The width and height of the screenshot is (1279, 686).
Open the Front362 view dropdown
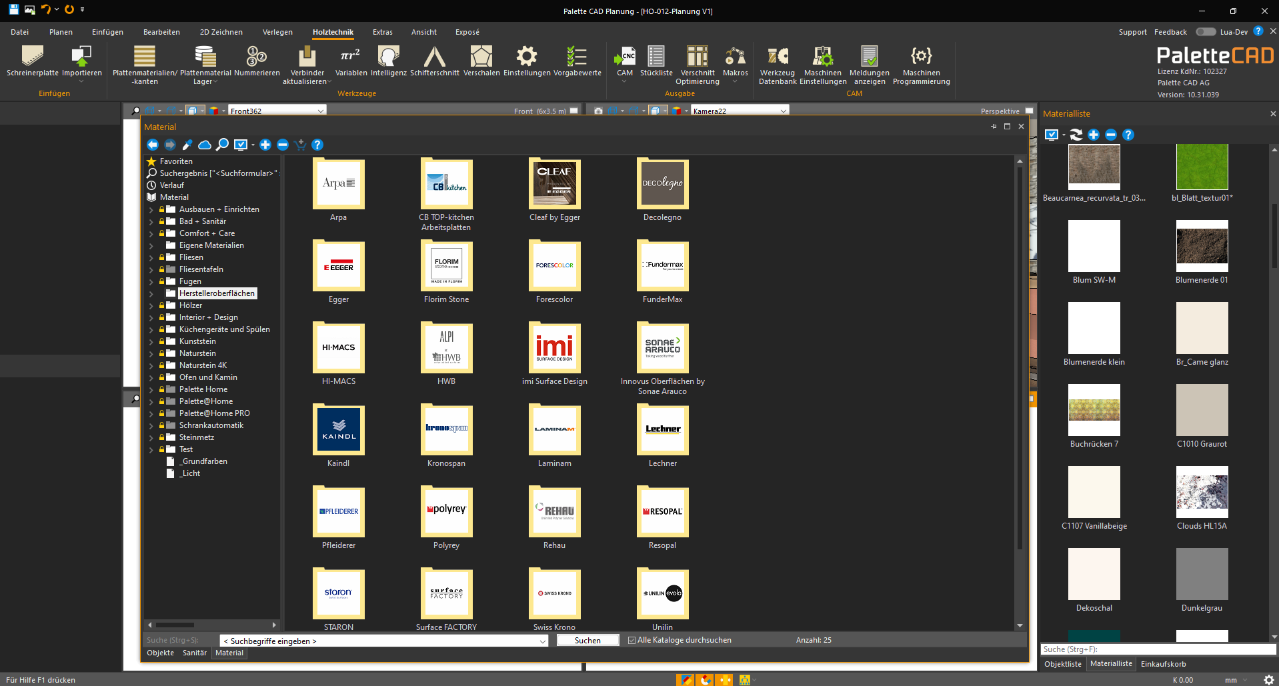[321, 111]
